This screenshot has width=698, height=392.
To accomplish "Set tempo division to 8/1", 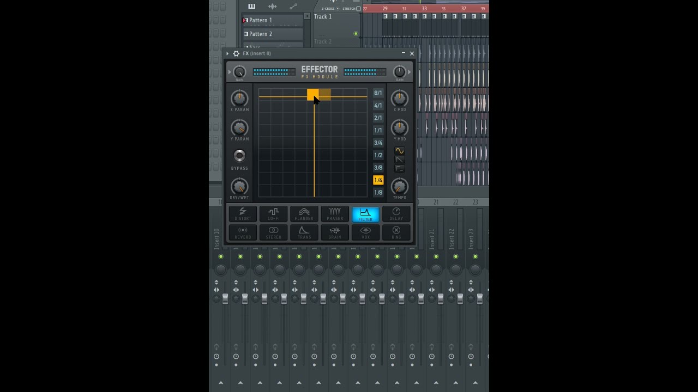I will pyautogui.click(x=378, y=93).
